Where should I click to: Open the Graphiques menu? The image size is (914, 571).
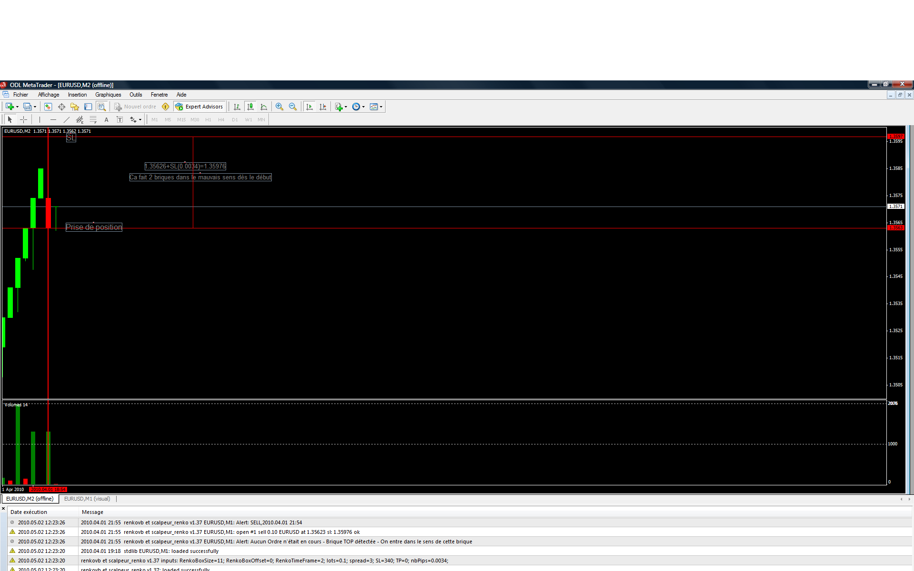pyautogui.click(x=108, y=95)
